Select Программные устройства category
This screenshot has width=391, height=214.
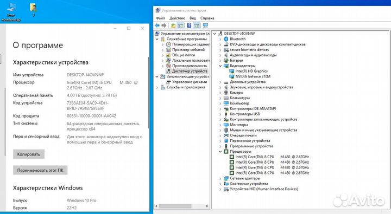coord(251,146)
